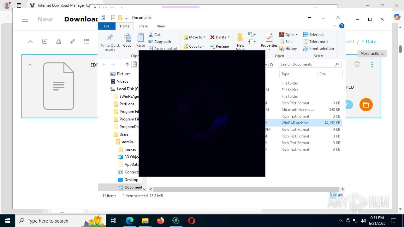Click the list view icon in download toolbar
The height and width of the screenshot is (227, 404).
click(86, 41)
